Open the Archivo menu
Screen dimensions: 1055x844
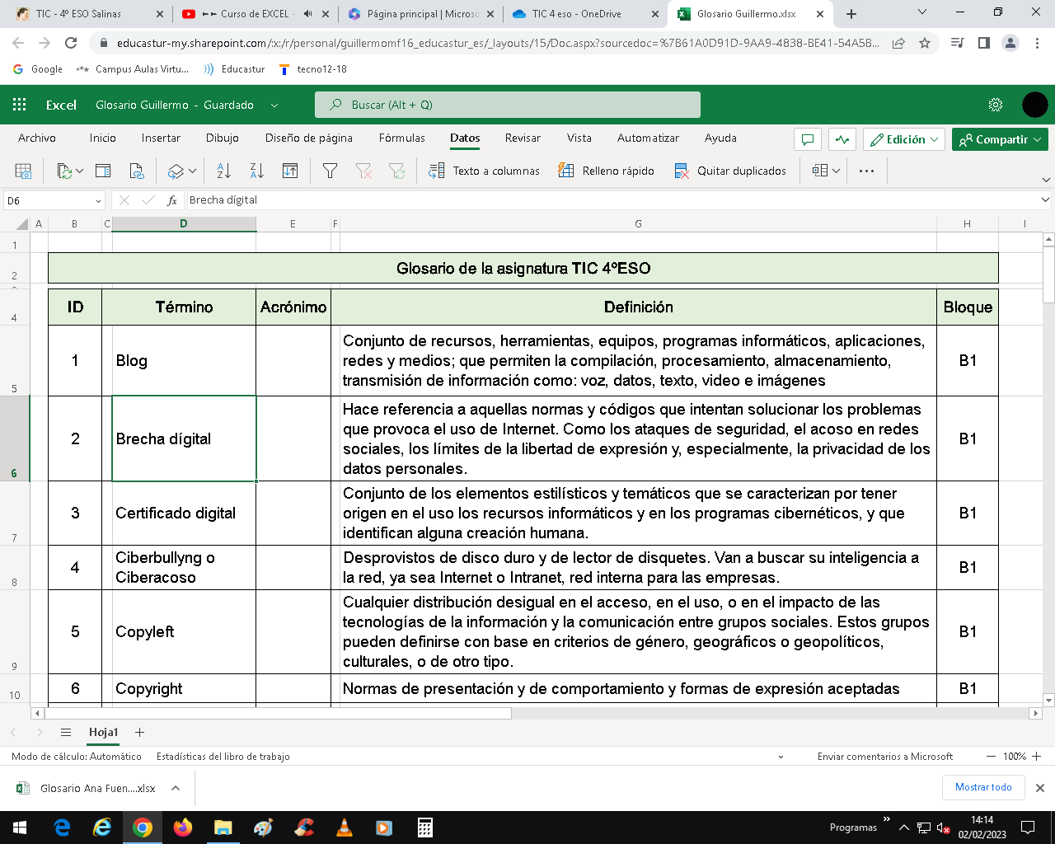click(x=37, y=138)
